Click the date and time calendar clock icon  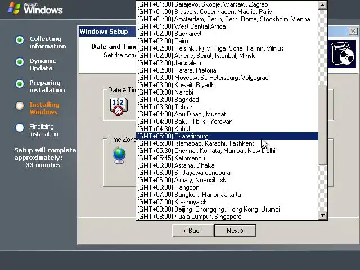tap(119, 106)
